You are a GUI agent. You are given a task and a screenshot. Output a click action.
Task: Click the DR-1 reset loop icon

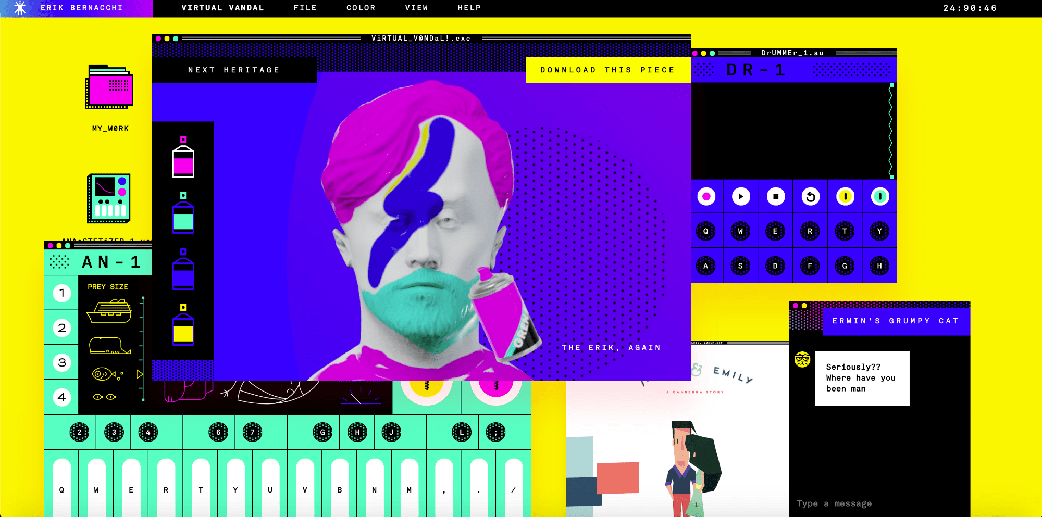(x=810, y=196)
